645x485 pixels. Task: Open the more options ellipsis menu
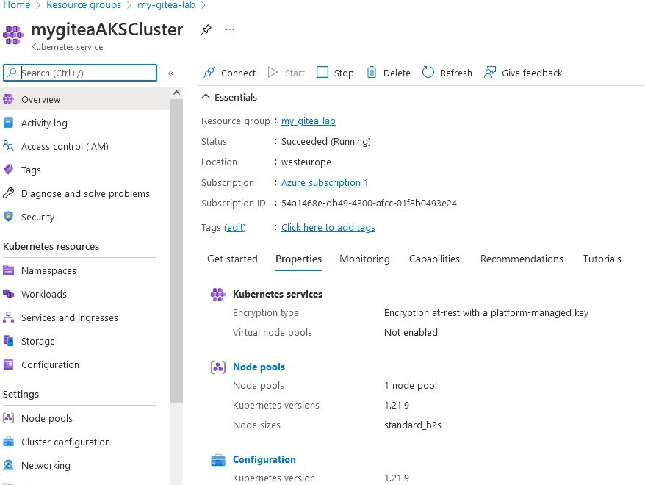click(230, 29)
